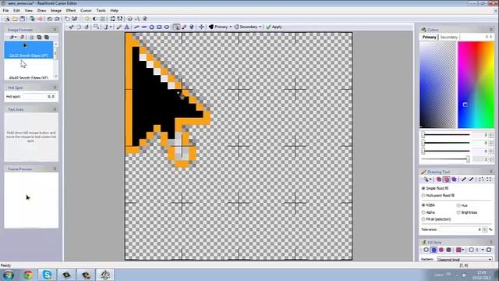Choose RGBA comparison mode
Screen dimensions: 499x281
[x=428, y=205]
